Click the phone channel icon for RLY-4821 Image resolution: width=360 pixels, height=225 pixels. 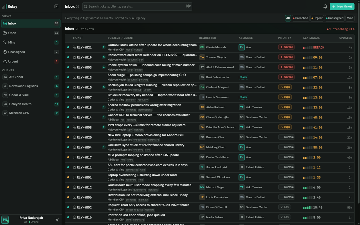click(x=74, y=47)
